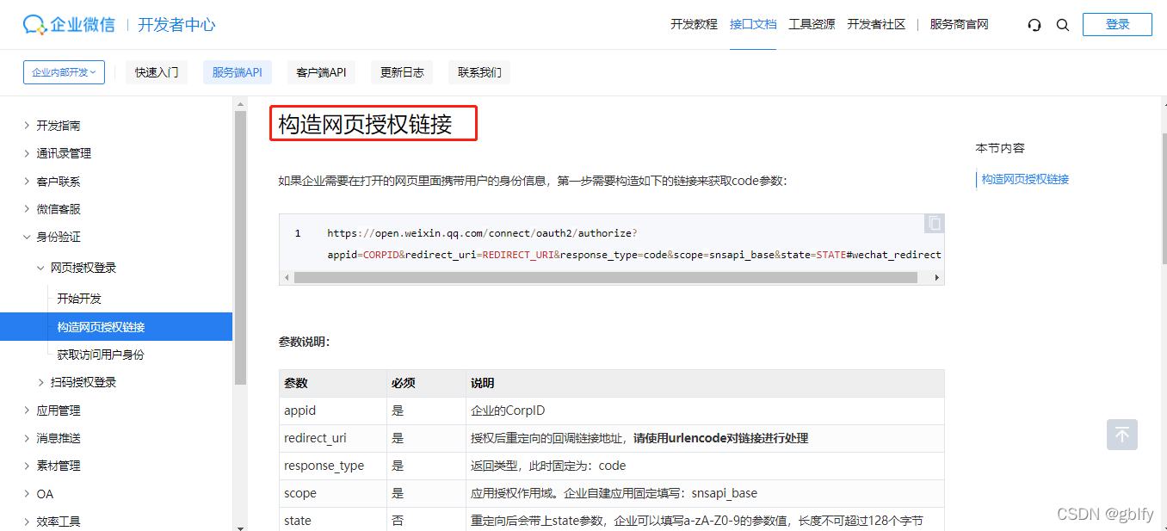
Task: Expand the 应用管理 section
Action: point(27,411)
